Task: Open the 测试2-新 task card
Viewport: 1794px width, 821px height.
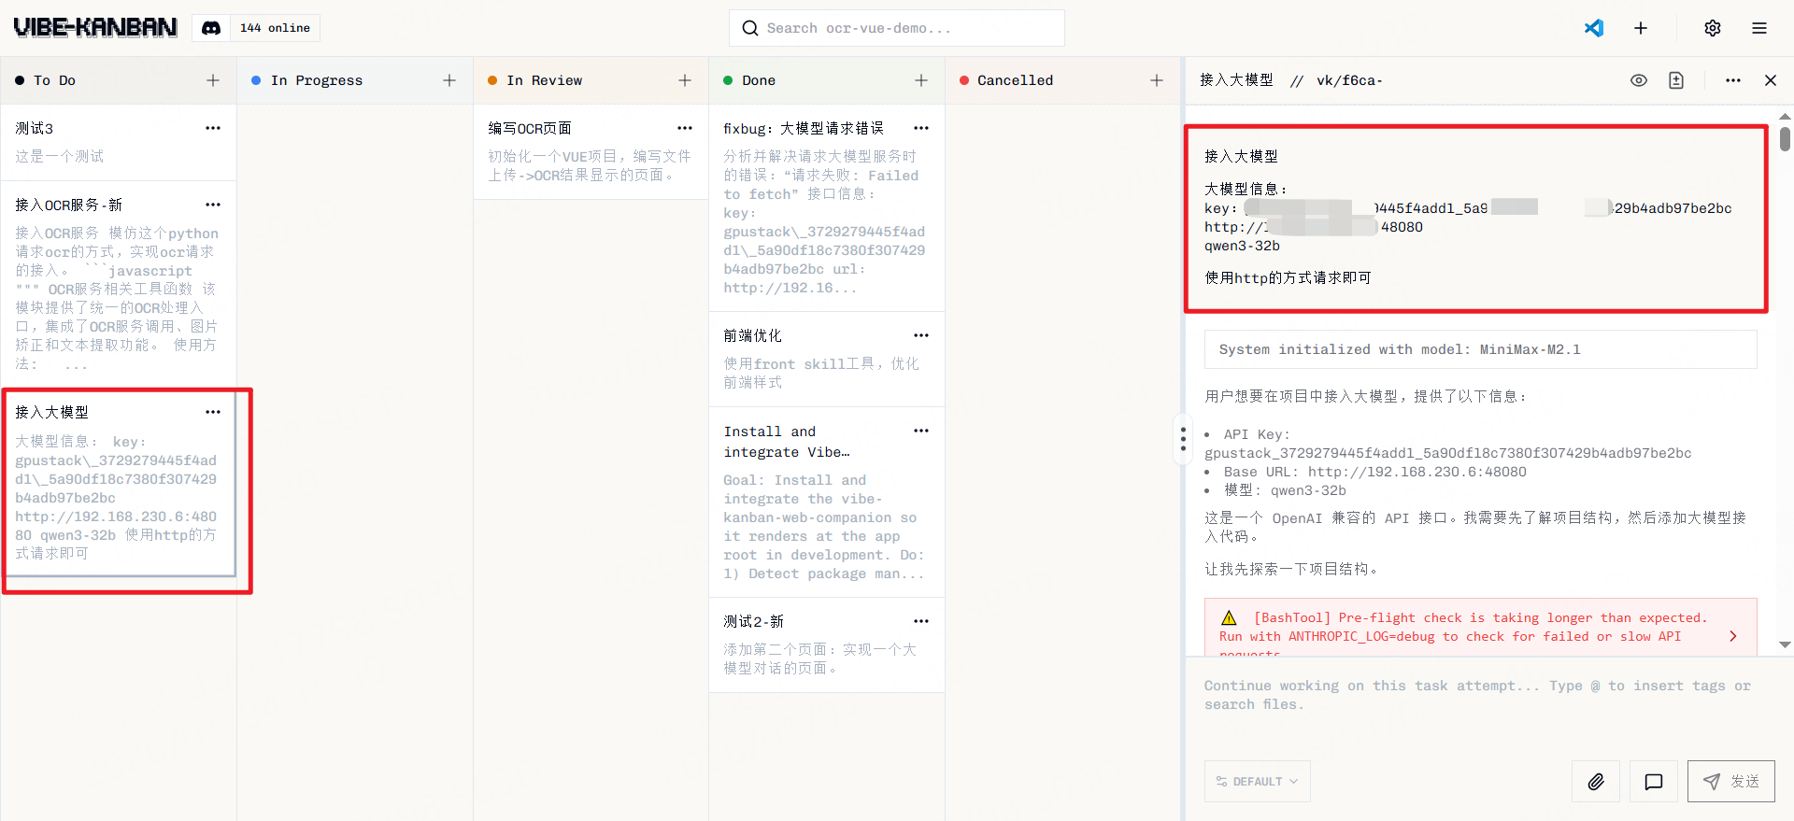Action: (x=826, y=645)
